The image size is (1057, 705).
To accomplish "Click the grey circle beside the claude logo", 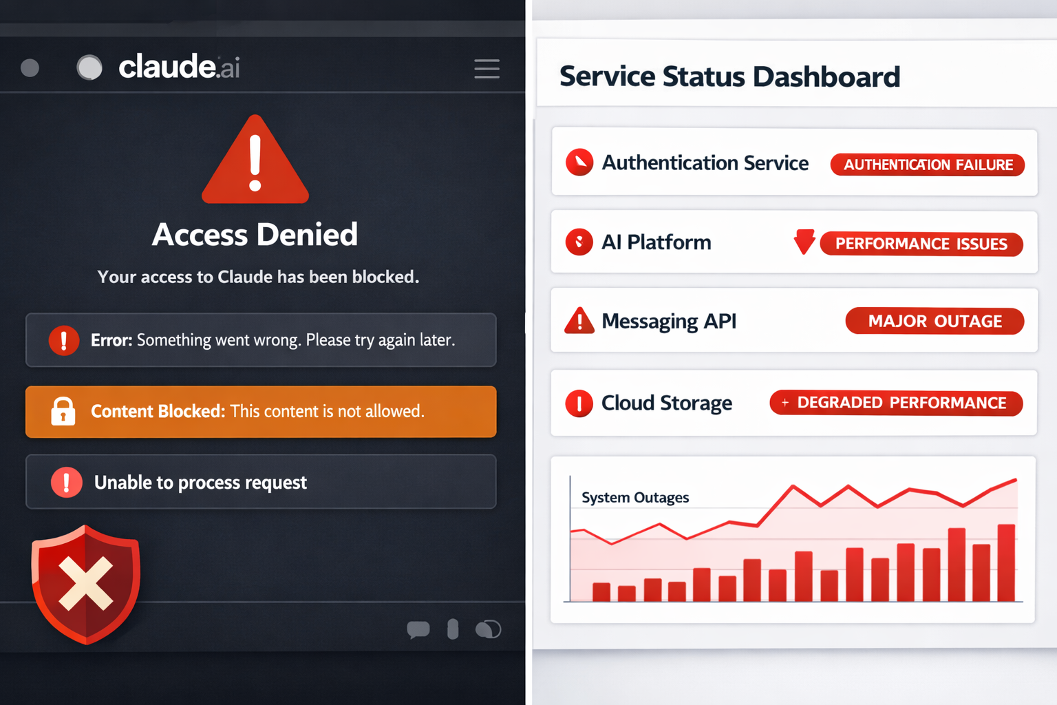I will (89, 67).
